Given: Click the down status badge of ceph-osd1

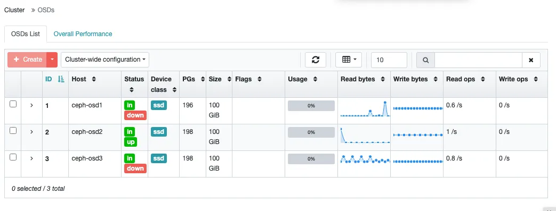Looking at the screenshot, I should coord(135,115).
